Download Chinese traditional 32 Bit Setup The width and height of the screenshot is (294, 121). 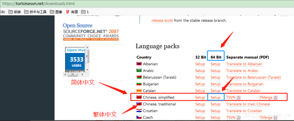point(200,104)
